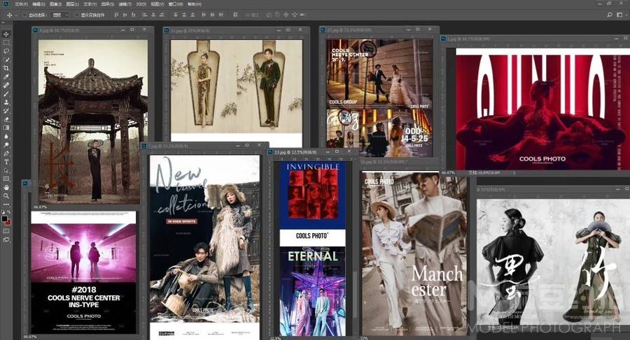Click Align Top Edges in options bar
Screen dimensions: 630x340
tap(115, 15)
